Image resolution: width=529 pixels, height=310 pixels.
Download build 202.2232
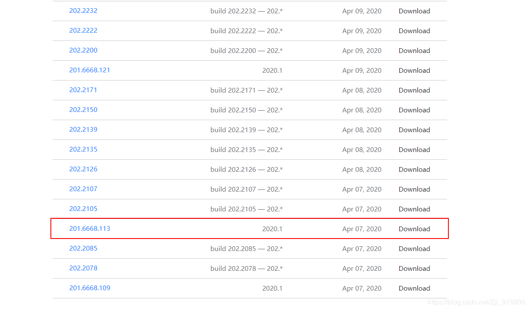pos(414,11)
